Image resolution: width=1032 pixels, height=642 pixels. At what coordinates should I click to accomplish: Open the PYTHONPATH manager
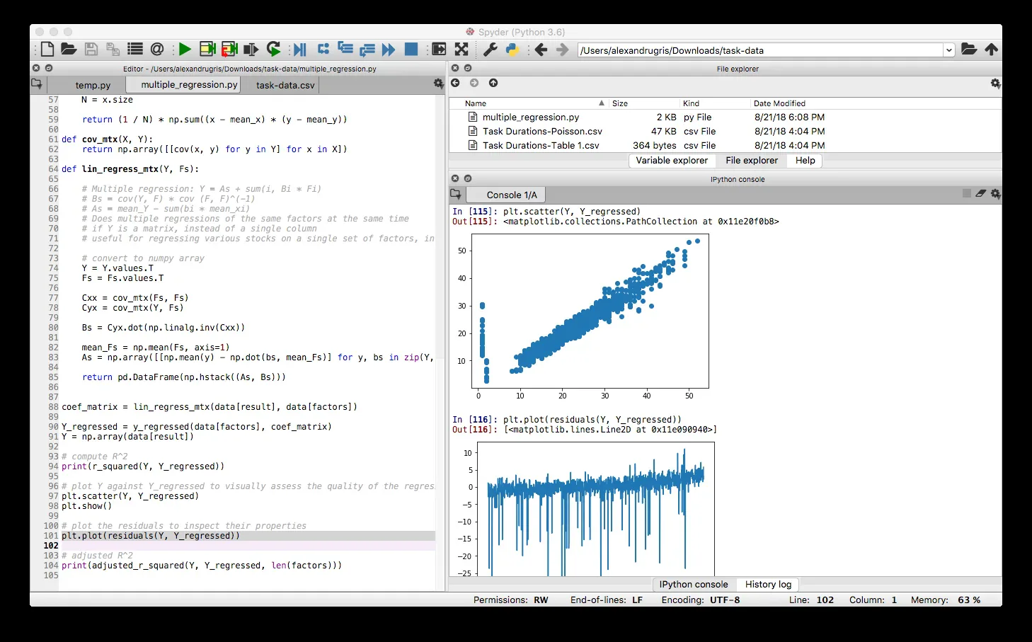coord(512,50)
